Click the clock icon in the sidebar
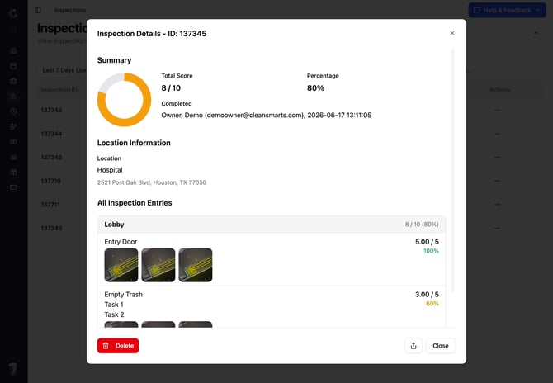Viewport: 553px width, 383px height. coord(13,111)
